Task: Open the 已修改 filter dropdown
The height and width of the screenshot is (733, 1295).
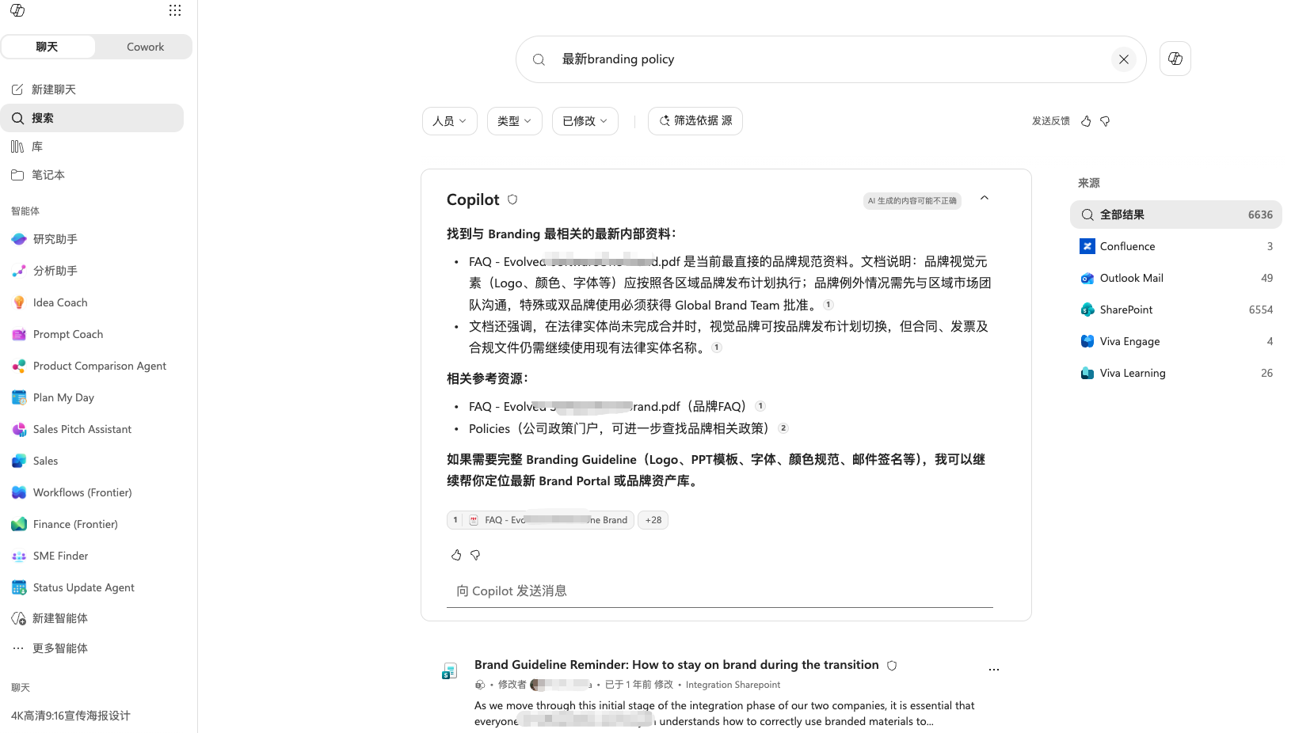Action: 585,121
